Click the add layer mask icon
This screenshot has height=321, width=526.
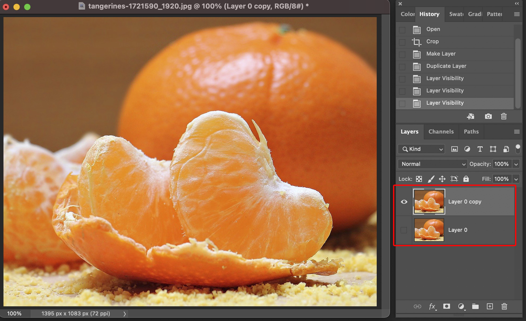tap(446, 306)
